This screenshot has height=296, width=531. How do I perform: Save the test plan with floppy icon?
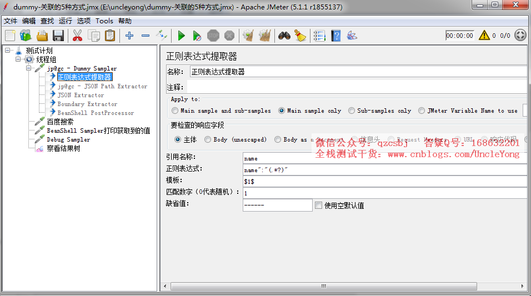coord(58,36)
